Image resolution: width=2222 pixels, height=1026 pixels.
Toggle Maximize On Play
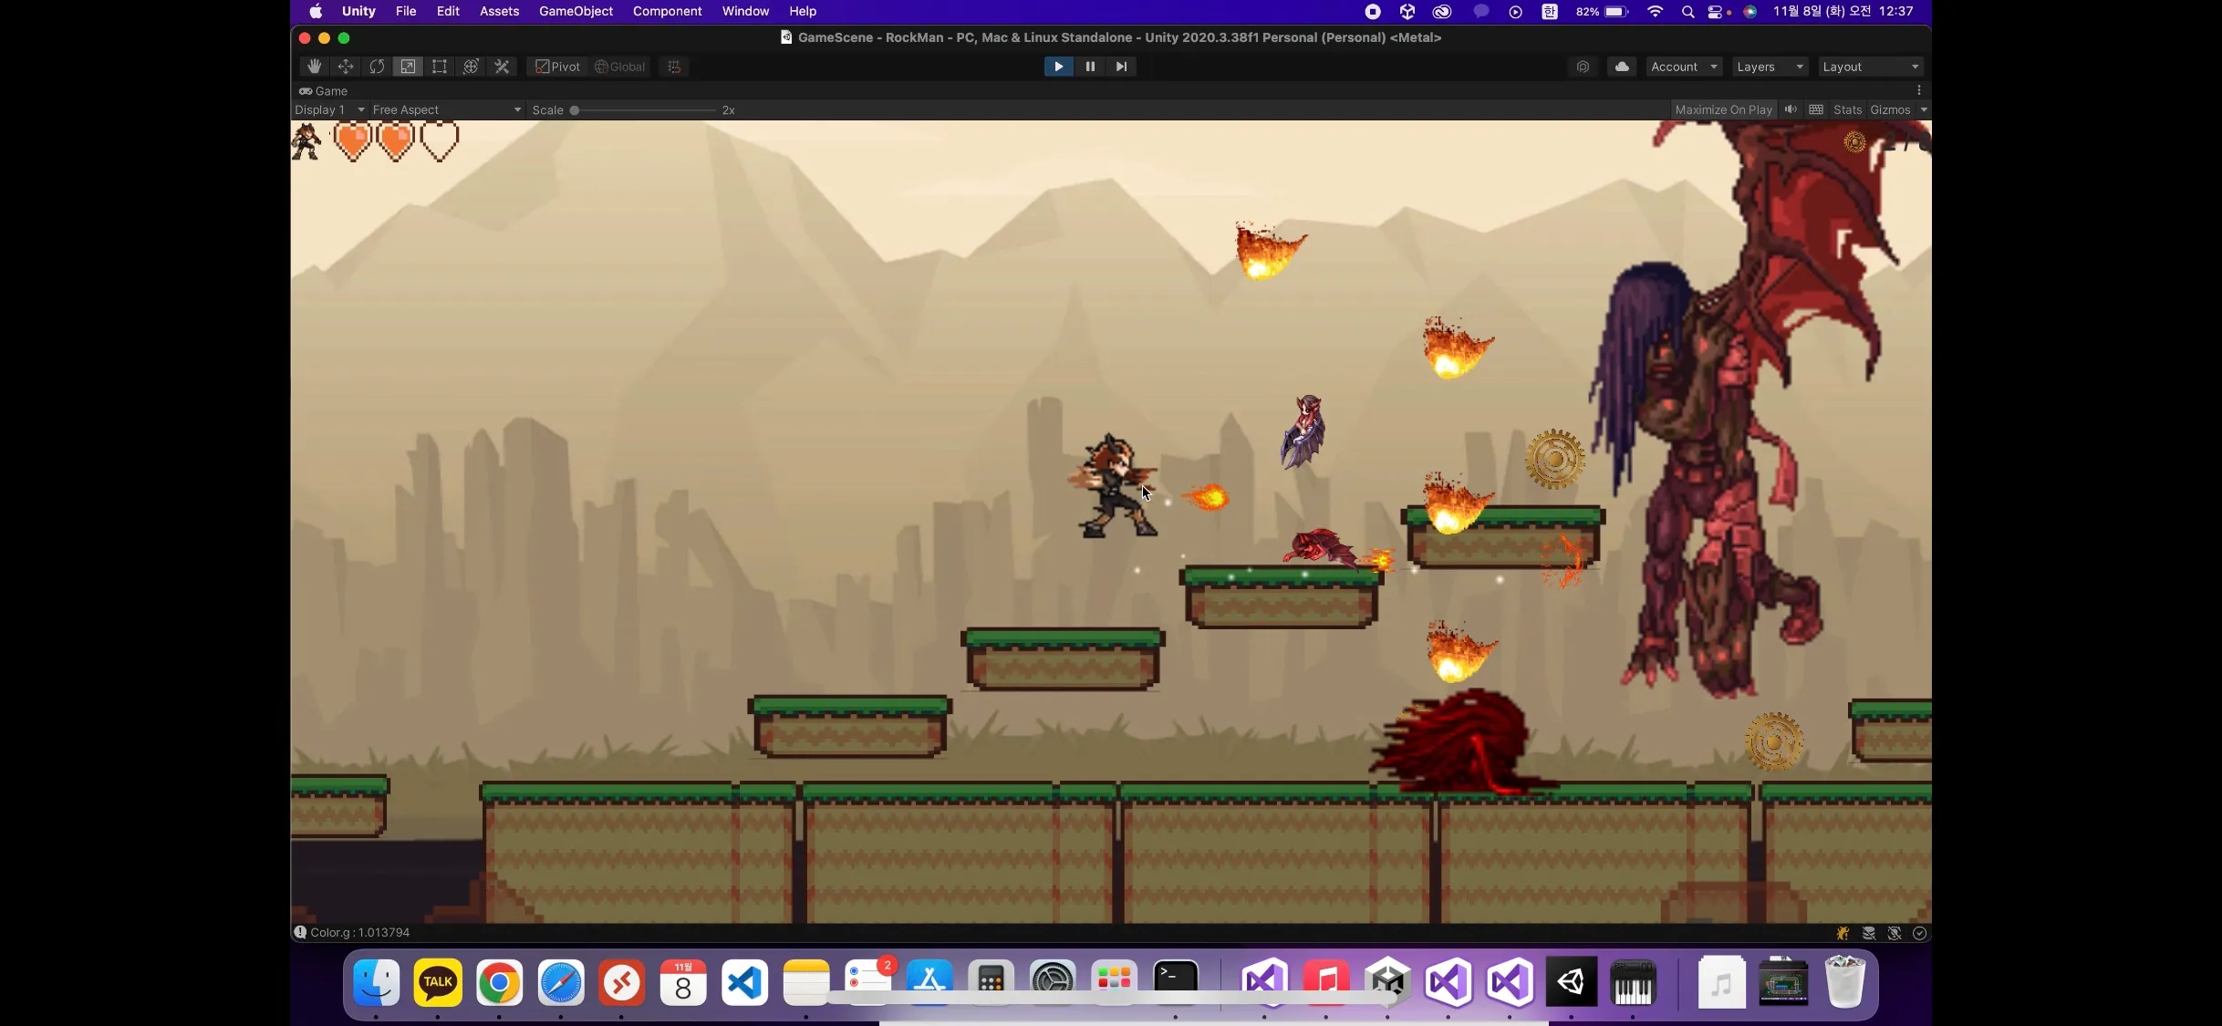(1724, 110)
